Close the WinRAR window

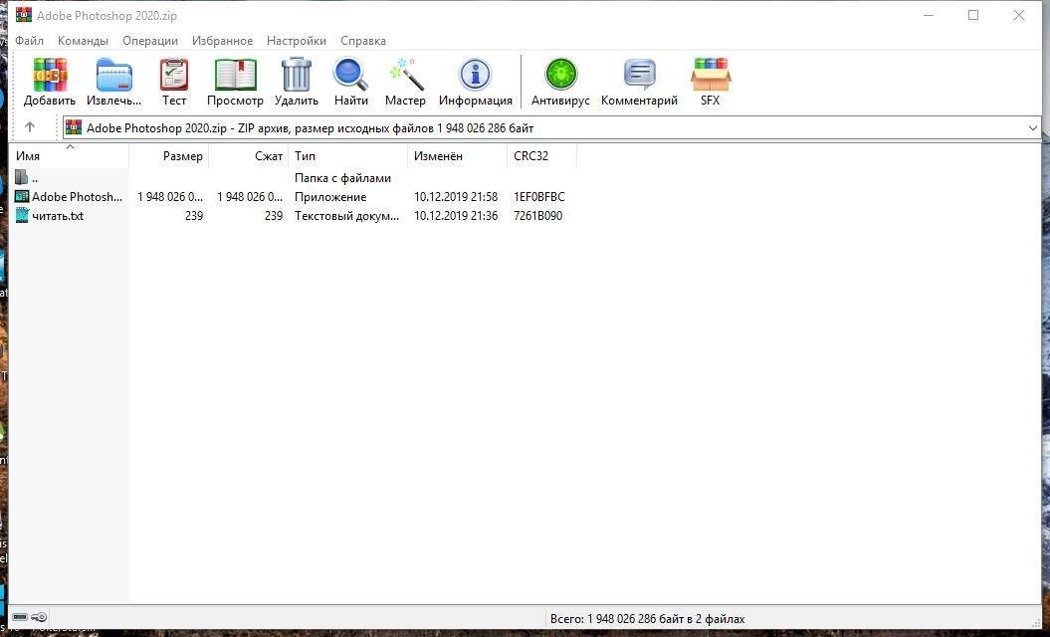[1018, 15]
